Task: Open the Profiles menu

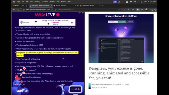Action: (x=52, y=2)
